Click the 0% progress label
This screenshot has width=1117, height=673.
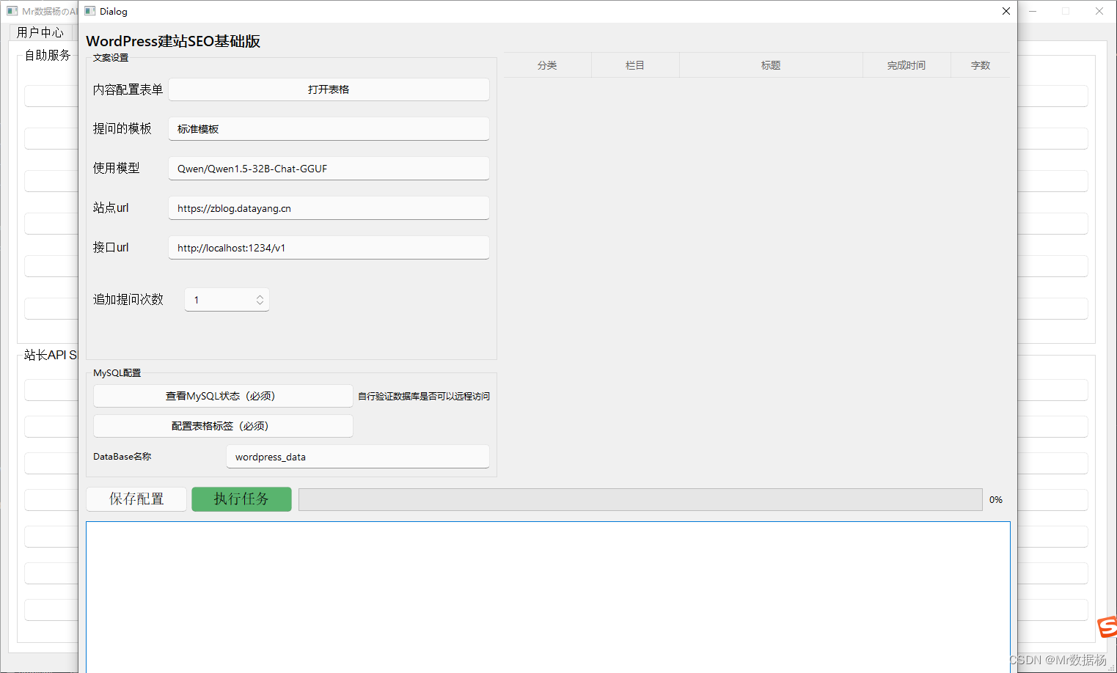996,500
